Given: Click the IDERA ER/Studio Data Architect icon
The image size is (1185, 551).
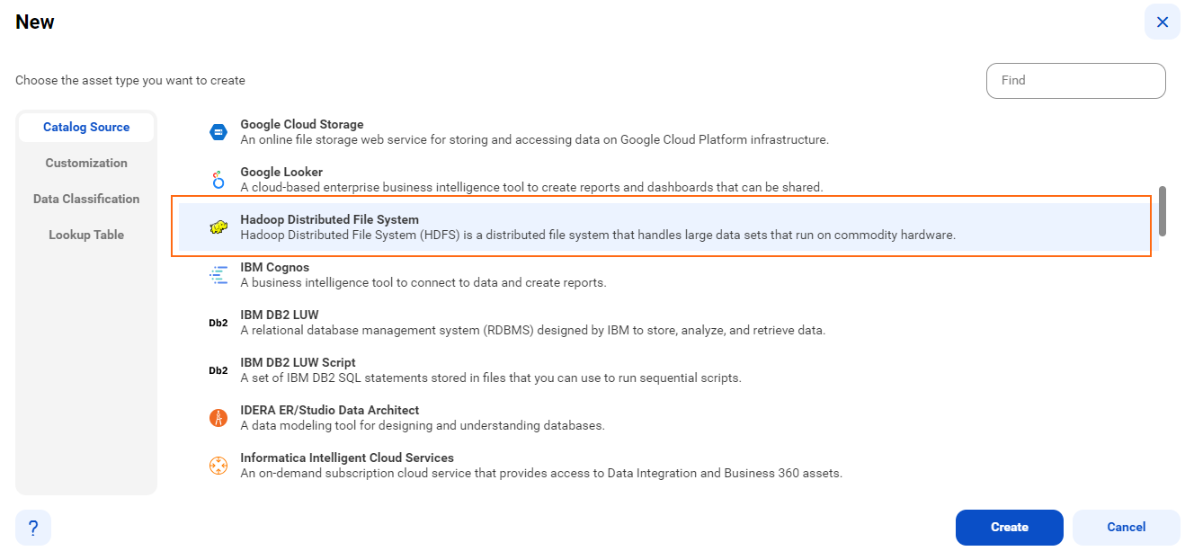Looking at the screenshot, I should [218, 418].
